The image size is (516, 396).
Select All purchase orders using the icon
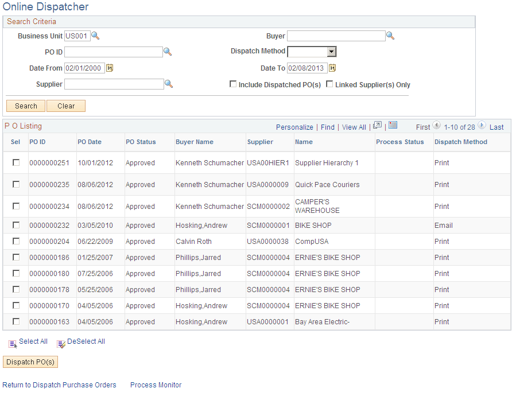(13, 343)
